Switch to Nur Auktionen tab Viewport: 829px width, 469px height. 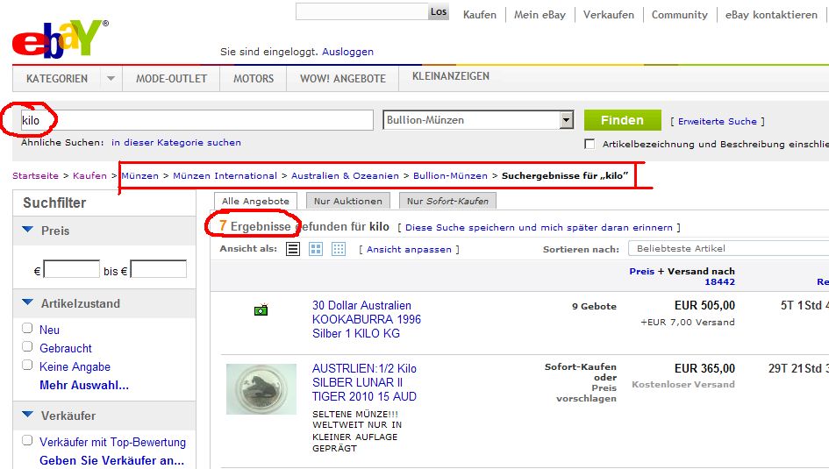tap(348, 201)
